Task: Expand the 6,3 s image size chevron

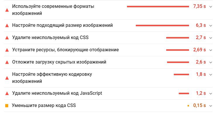Action: (211, 26)
